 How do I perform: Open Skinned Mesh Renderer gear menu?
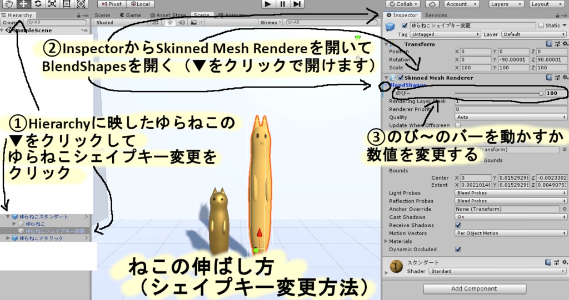pyautogui.click(x=565, y=78)
